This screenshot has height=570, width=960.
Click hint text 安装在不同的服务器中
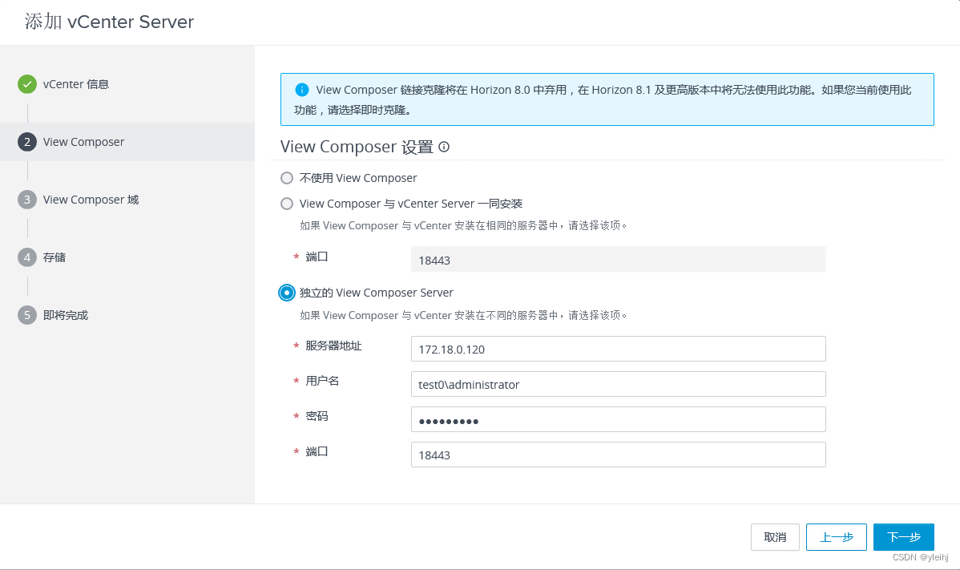click(463, 315)
